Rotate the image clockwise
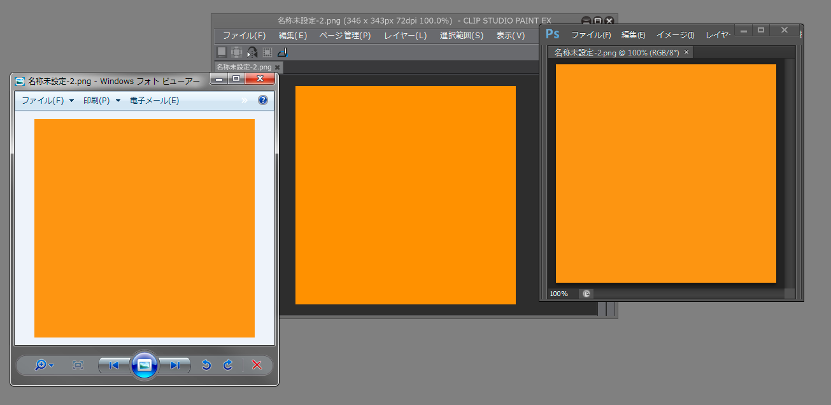This screenshot has height=405, width=831. 227,365
